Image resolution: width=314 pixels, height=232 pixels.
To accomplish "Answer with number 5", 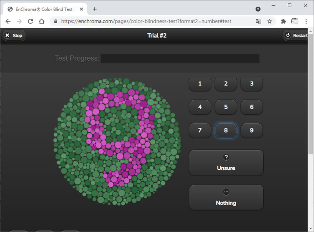I will (x=226, y=107).
